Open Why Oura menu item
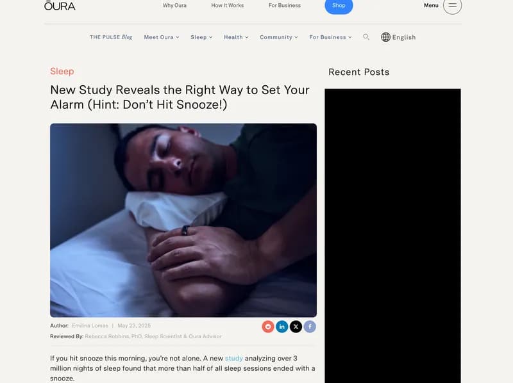The image size is (513, 383). (x=174, y=5)
